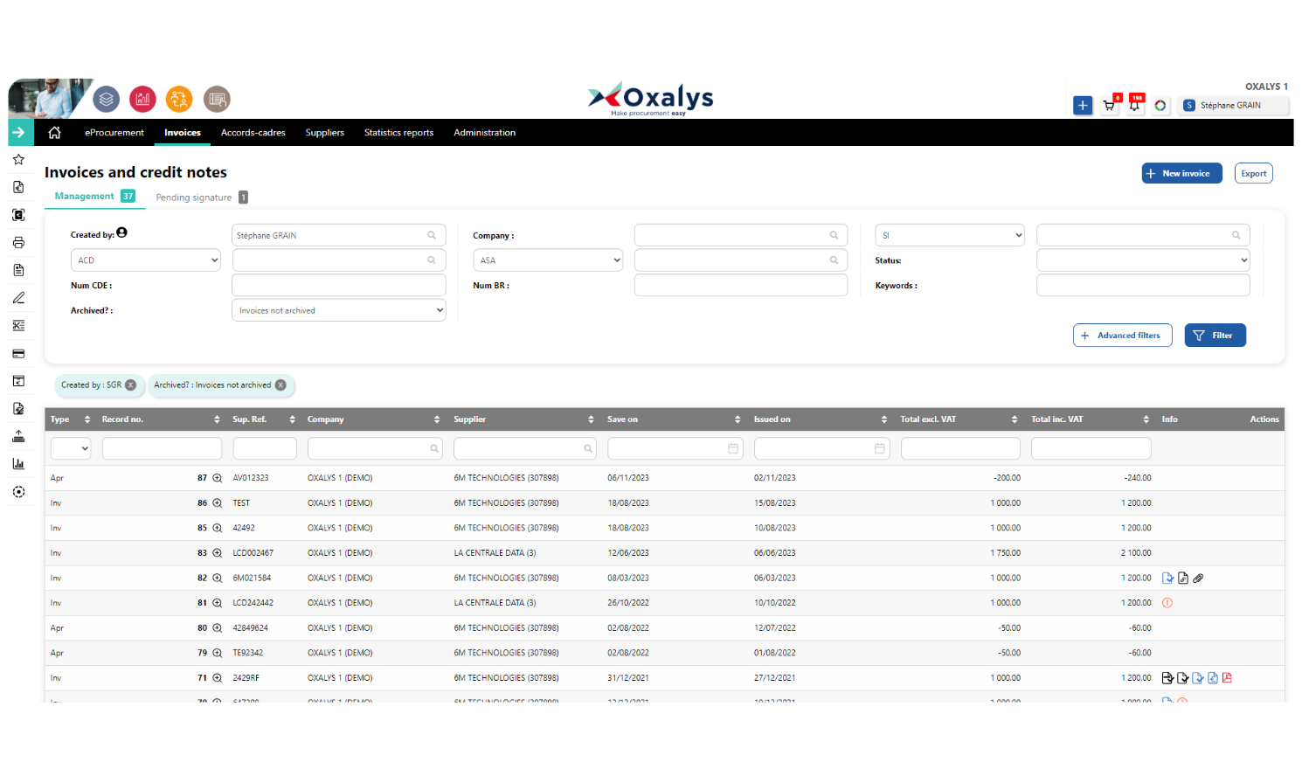Viewport: 1302px width, 783px height.
Task: Open the Accords-cadres menu
Action: (x=253, y=133)
